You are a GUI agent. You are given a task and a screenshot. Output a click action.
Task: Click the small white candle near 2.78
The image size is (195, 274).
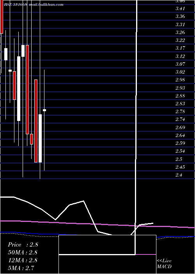44,110
